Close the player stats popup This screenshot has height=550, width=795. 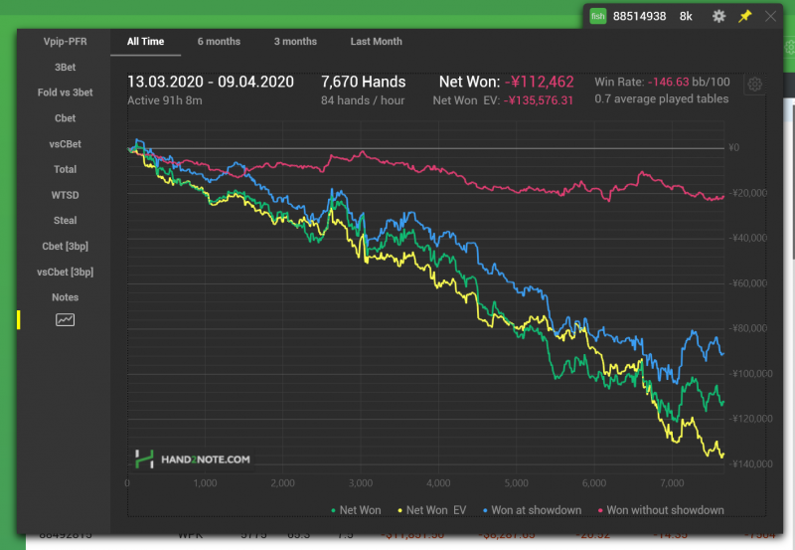point(771,16)
